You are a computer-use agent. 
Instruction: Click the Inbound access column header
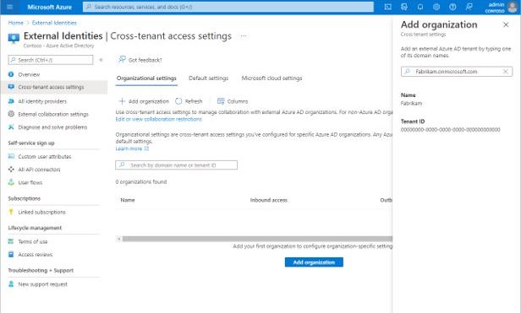(x=269, y=200)
